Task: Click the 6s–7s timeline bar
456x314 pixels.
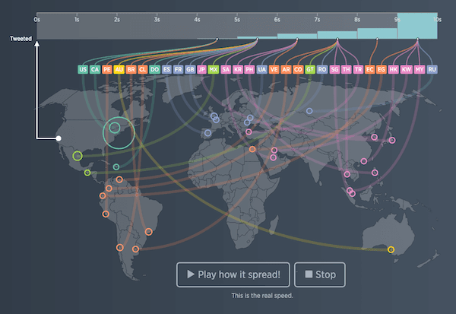Action: (x=297, y=36)
